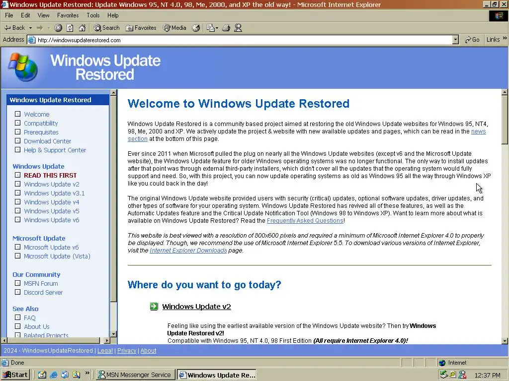Click the About footer link
Screen dimensions: 509x381
[148, 351]
